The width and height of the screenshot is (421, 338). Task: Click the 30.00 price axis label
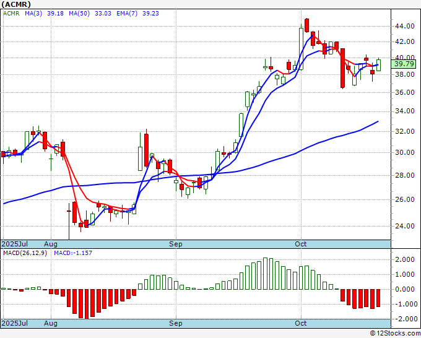pos(404,152)
